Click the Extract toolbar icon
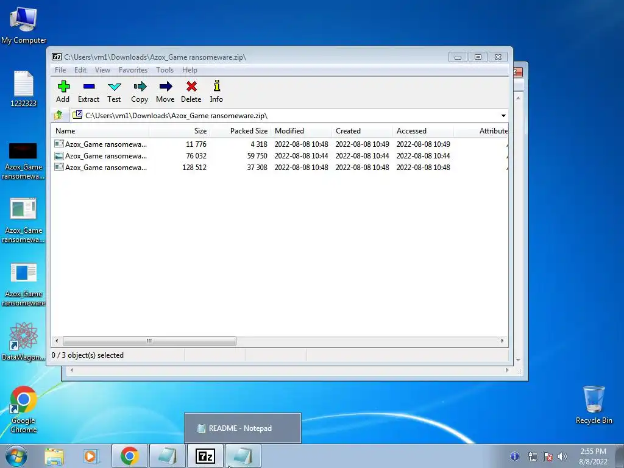The width and height of the screenshot is (624, 468). (88, 91)
